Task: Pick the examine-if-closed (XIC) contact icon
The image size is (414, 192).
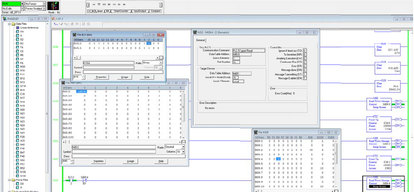Action: (104, 5)
